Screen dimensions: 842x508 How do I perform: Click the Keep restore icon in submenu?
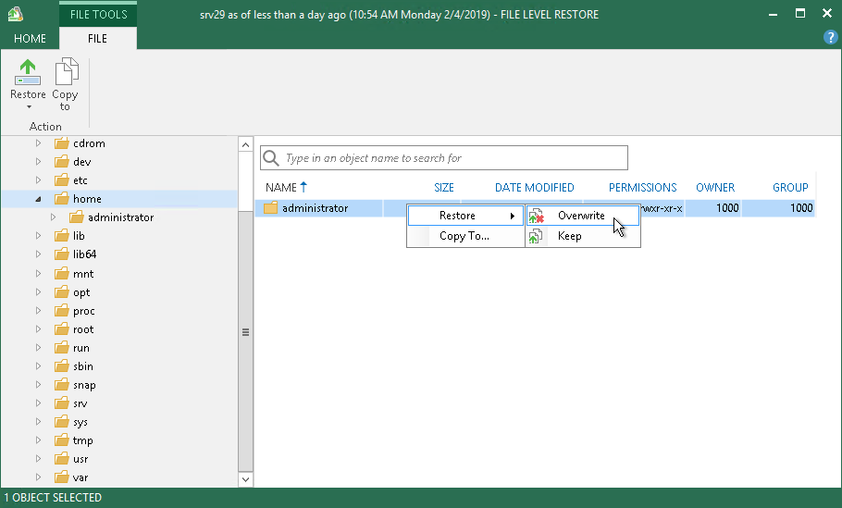[536, 236]
